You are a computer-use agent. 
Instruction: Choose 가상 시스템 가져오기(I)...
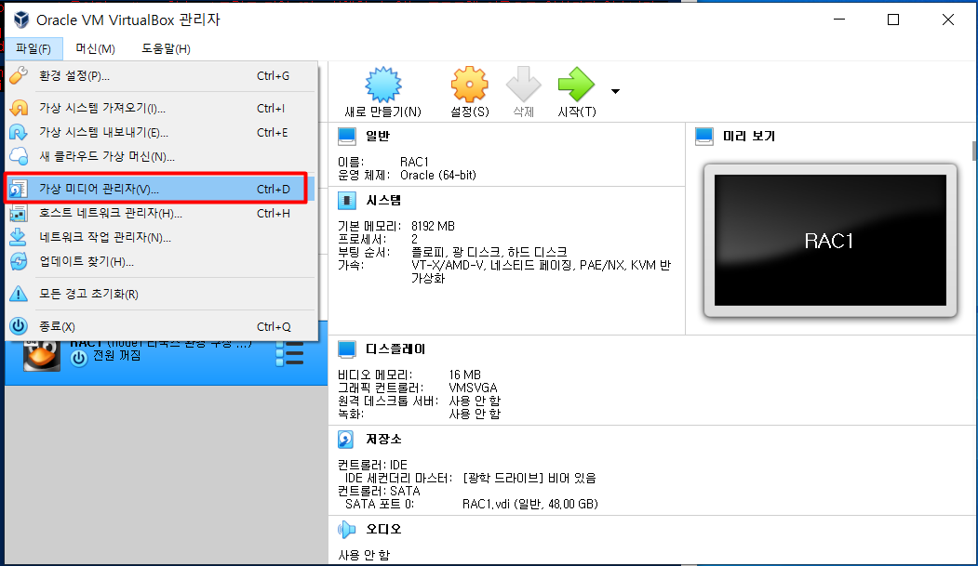[x=160, y=109]
